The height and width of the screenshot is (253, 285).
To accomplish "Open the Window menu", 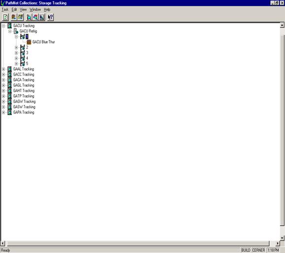I will coord(36,9).
